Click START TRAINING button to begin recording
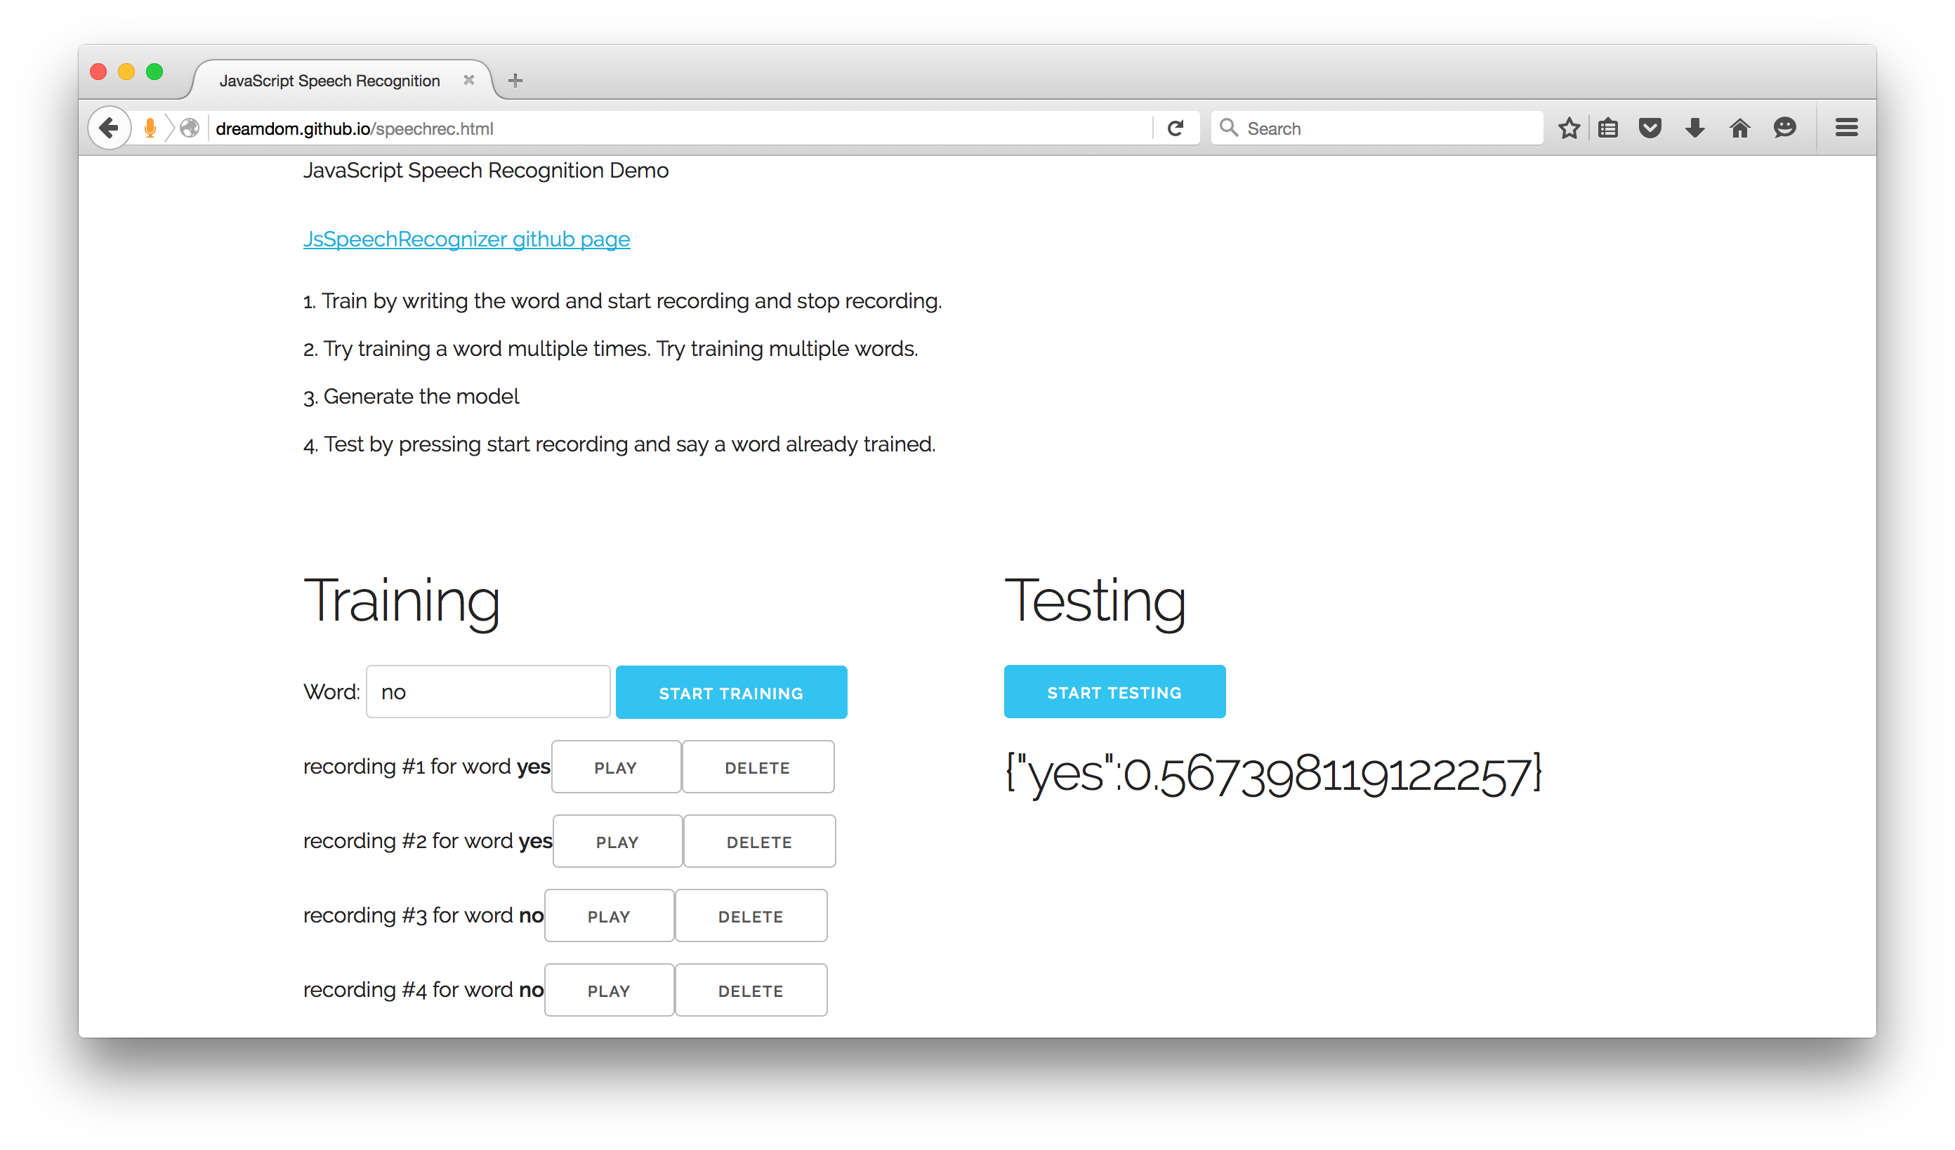1955x1150 pixels. (x=731, y=690)
